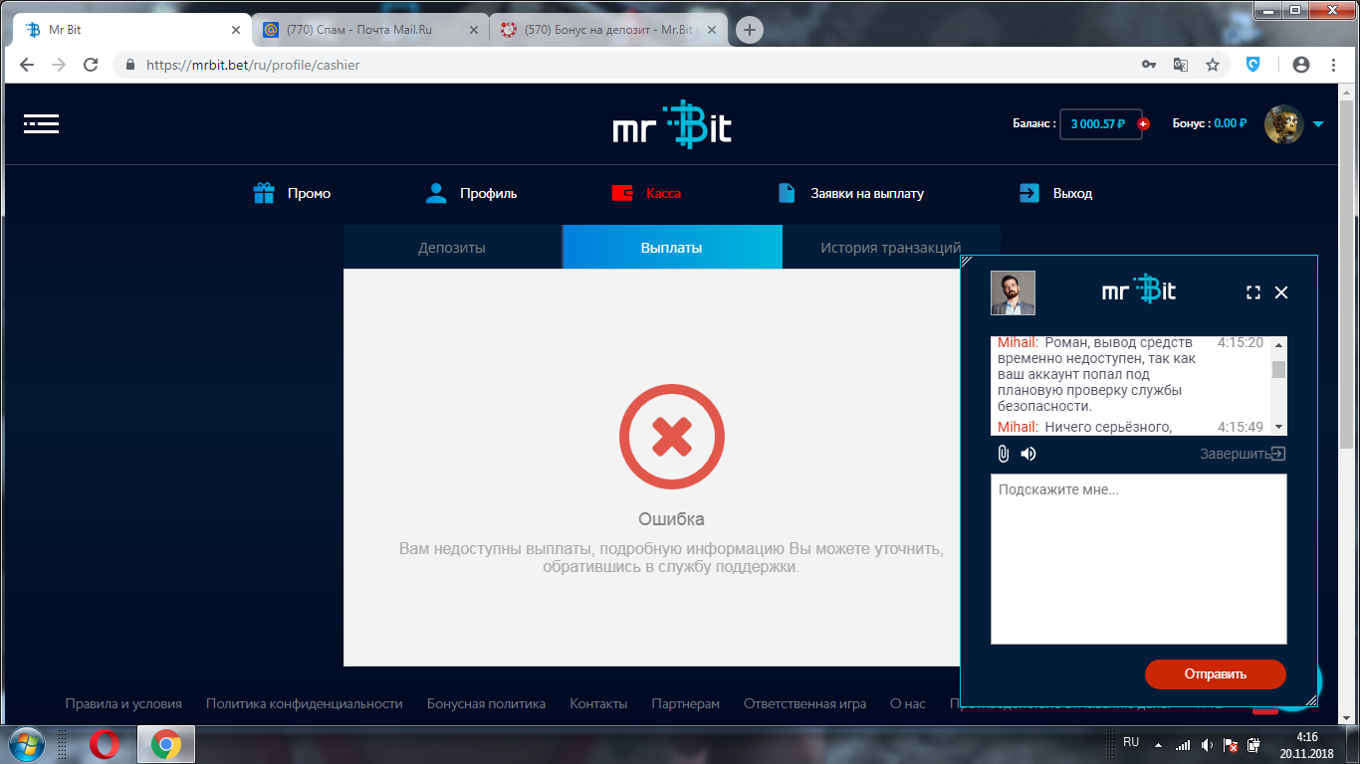The image size is (1360, 764).
Task: Click the chat history scrollbar thumb
Action: pyautogui.click(x=1279, y=369)
